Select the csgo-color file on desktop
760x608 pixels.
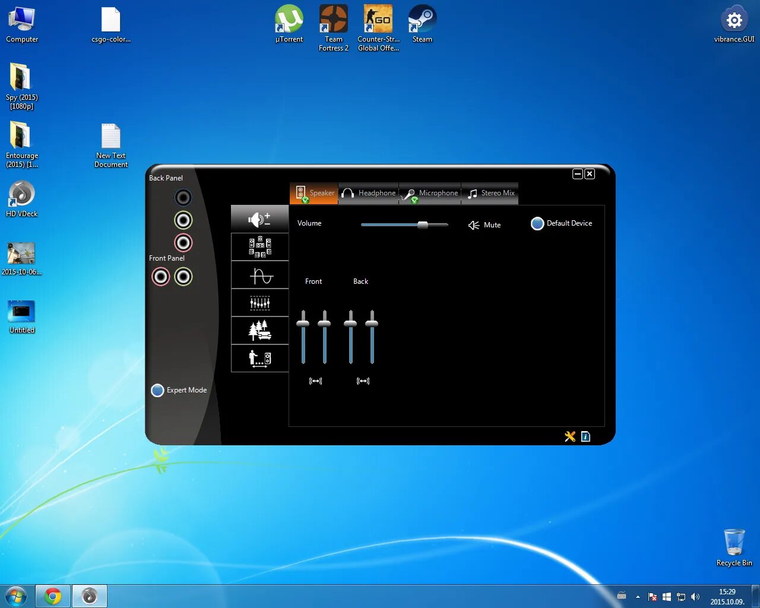pyautogui.click(x=111, y=24)
